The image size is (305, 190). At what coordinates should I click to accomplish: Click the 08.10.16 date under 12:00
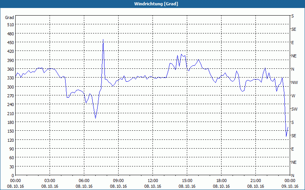click(x=153, y=186)
